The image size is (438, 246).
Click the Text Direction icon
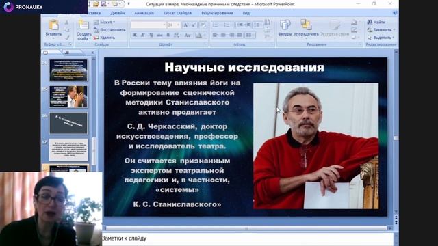[267, 22]
